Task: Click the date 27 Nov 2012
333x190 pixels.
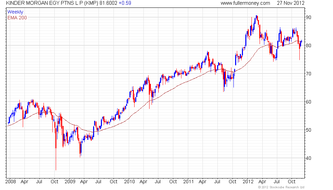Action: (x=291, y=3)
